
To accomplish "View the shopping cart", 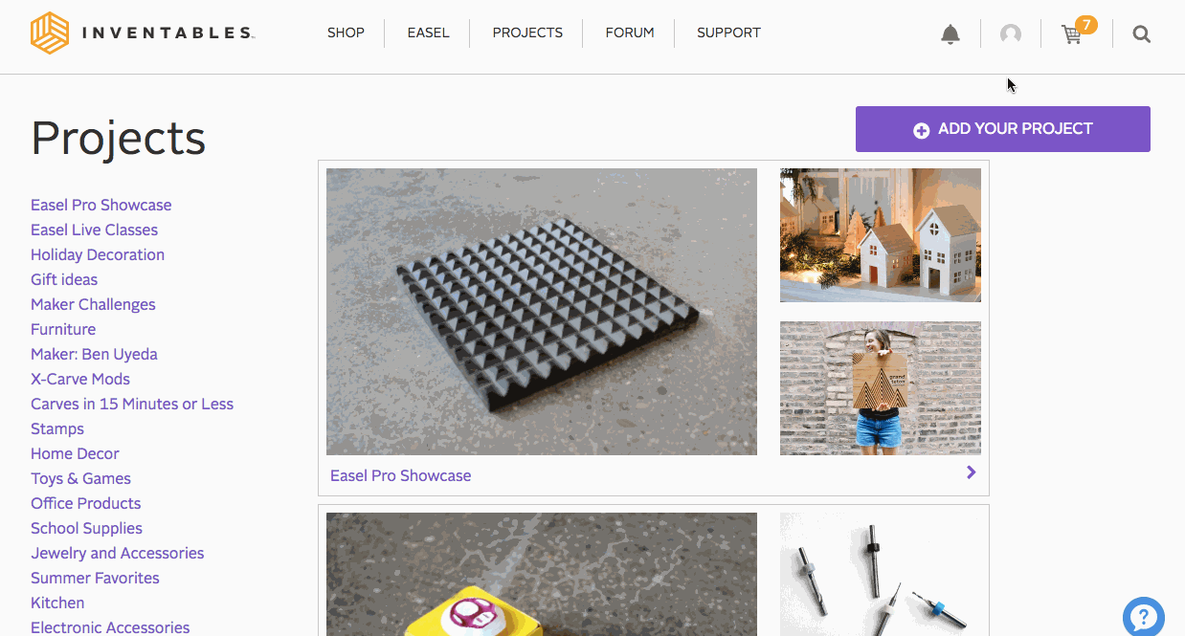I will (1072, 34).
